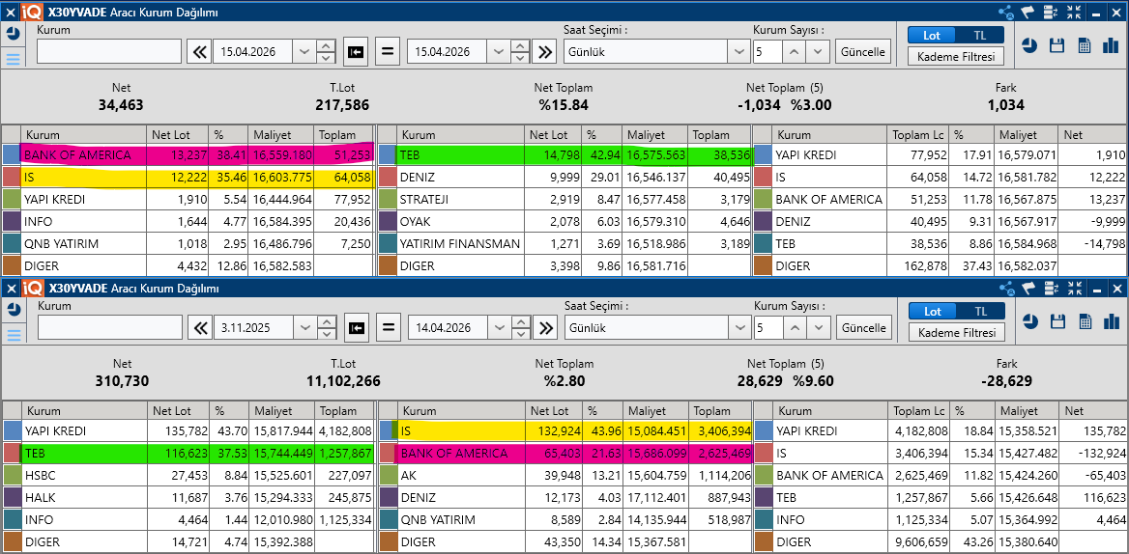Export table via spreadsheet icon in bottom window

[1085, 322]
